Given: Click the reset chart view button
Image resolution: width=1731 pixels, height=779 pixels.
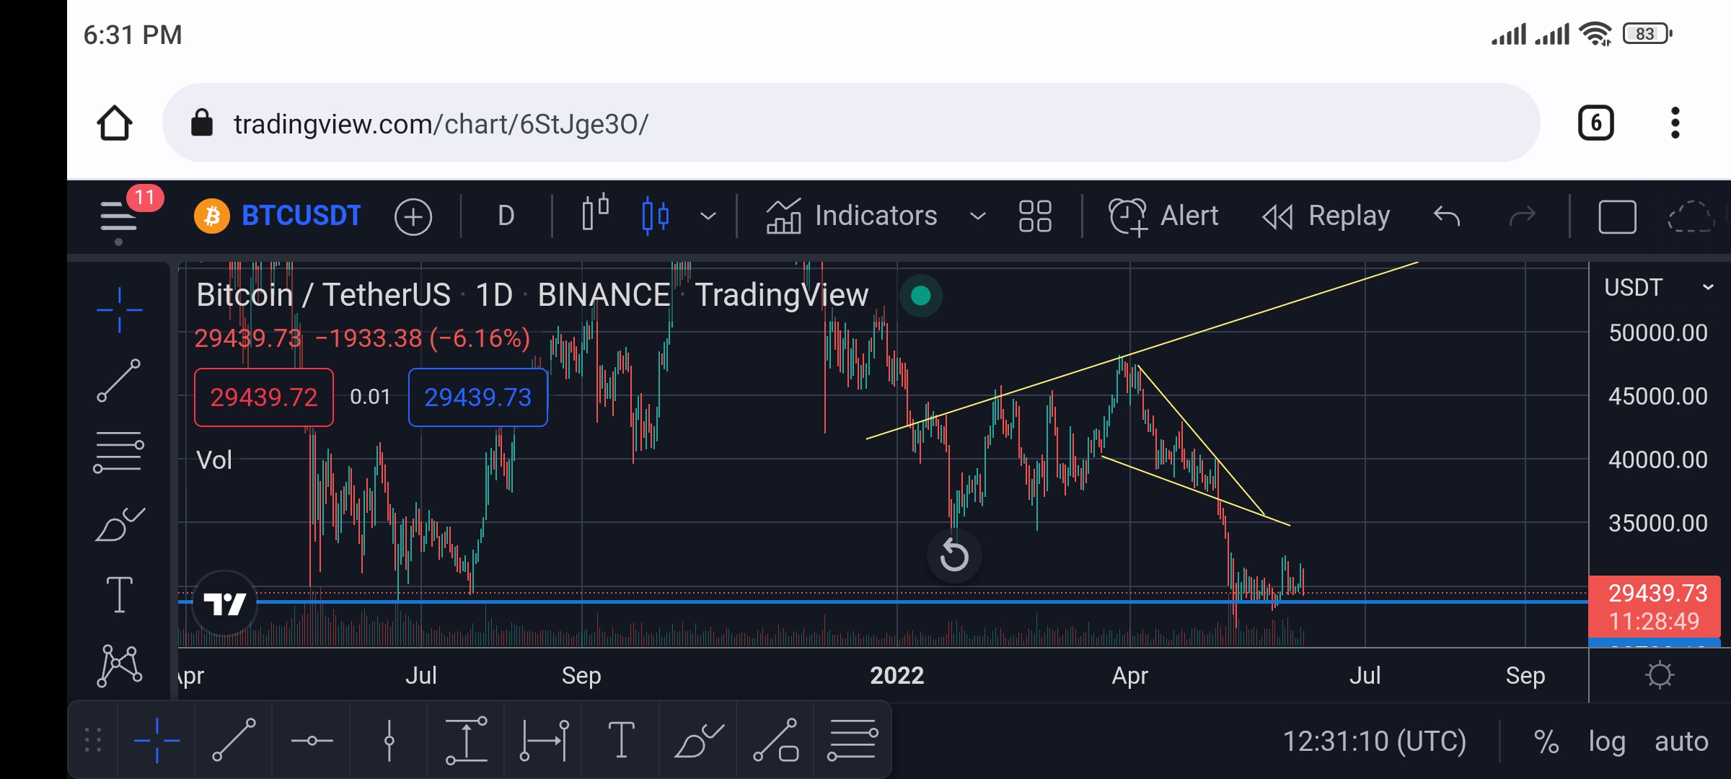Looking at the screenshot, I should click(x=954, y=555).
